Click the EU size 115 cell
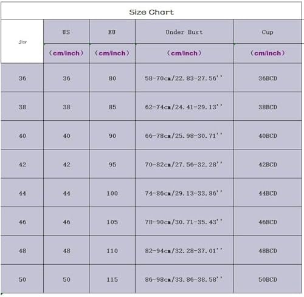 tap(112, 279)
